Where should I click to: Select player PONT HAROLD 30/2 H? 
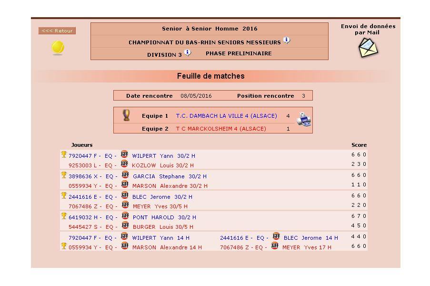point(165,217)
